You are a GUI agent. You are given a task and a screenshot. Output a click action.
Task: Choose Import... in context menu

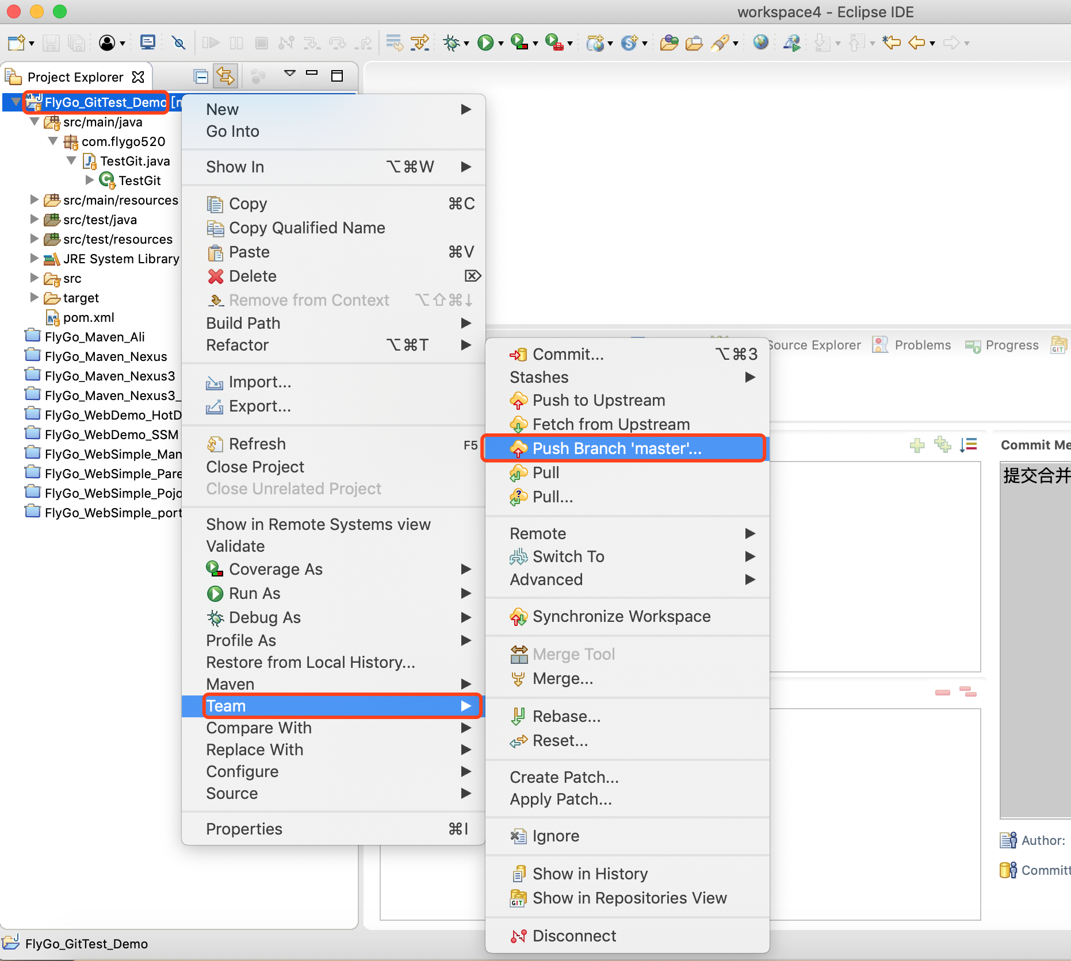tap(334, 382)
